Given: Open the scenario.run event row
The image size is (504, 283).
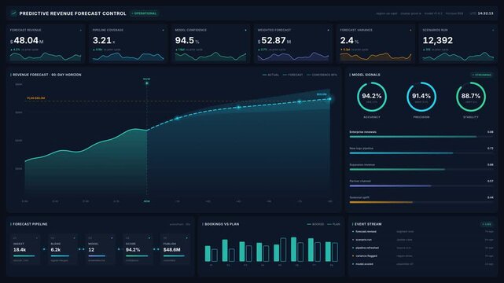Looking at the screenshot, I should 423,240.
